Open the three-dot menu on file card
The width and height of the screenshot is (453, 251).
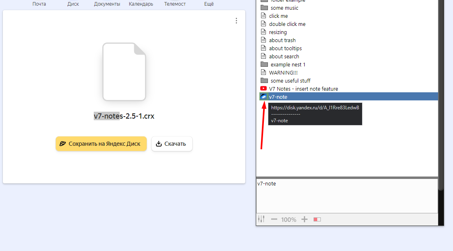236,21
